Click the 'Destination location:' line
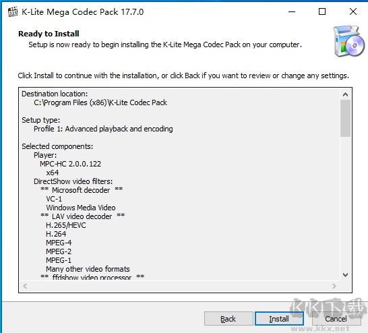This screenshot has width=368, height=333. tap(55, 94)
